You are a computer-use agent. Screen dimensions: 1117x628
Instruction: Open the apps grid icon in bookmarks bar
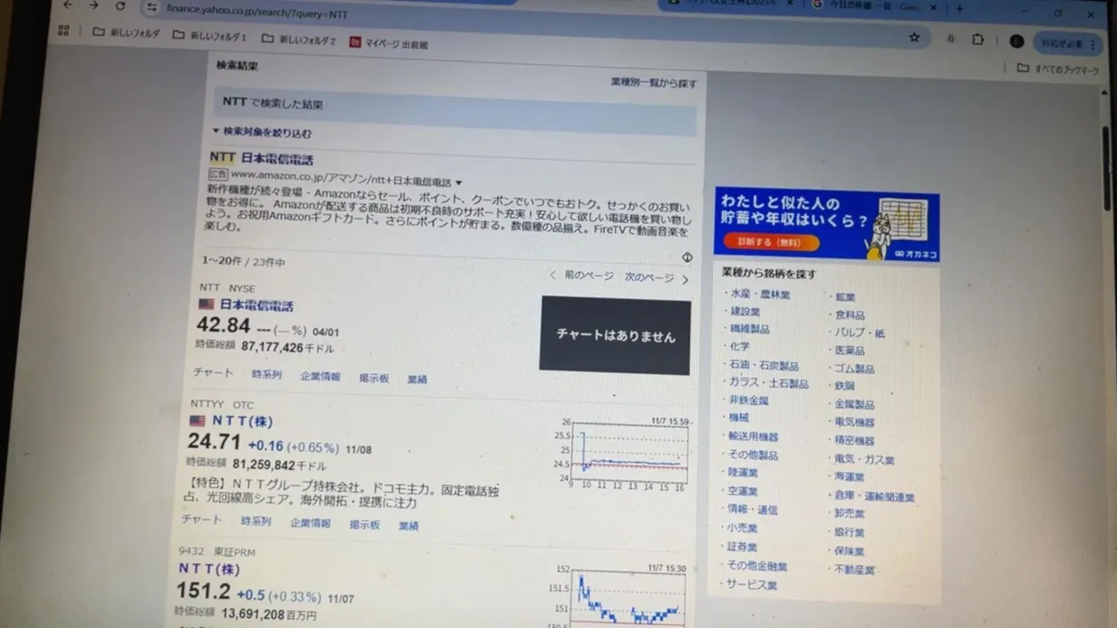click(x=64, y=31)
